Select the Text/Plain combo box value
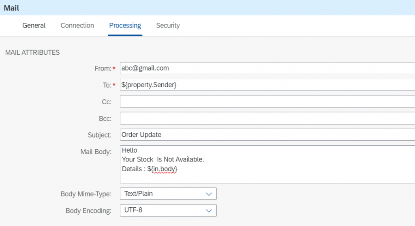Image resolution: width=415 pixels, height=226 pixels. [x=168, y=194]
